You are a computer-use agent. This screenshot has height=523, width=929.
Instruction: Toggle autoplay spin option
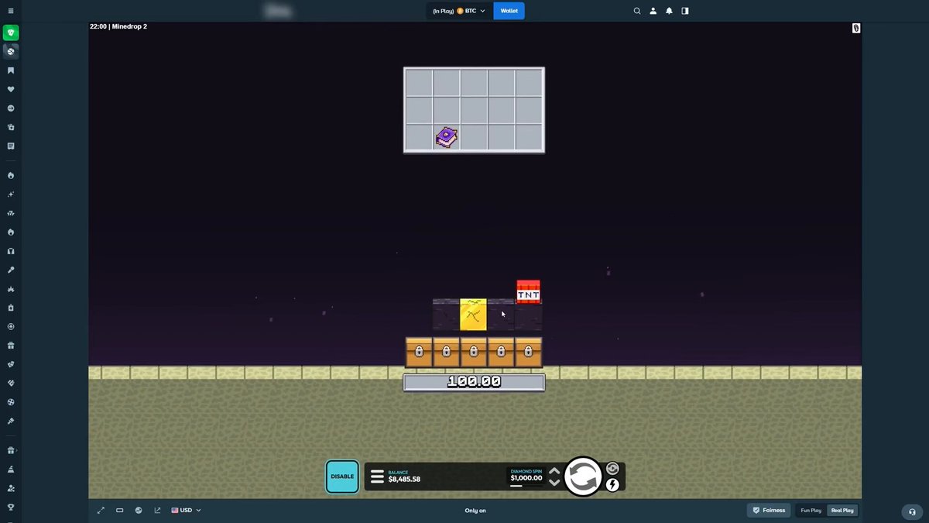click(612, 469)
